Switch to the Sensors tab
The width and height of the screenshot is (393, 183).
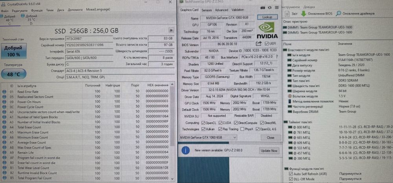(207, 10)
